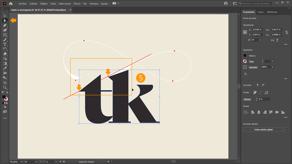Open the Objeto menu
Image resolution: width=292 pixels, height=164 pixels.
[44, 4]
